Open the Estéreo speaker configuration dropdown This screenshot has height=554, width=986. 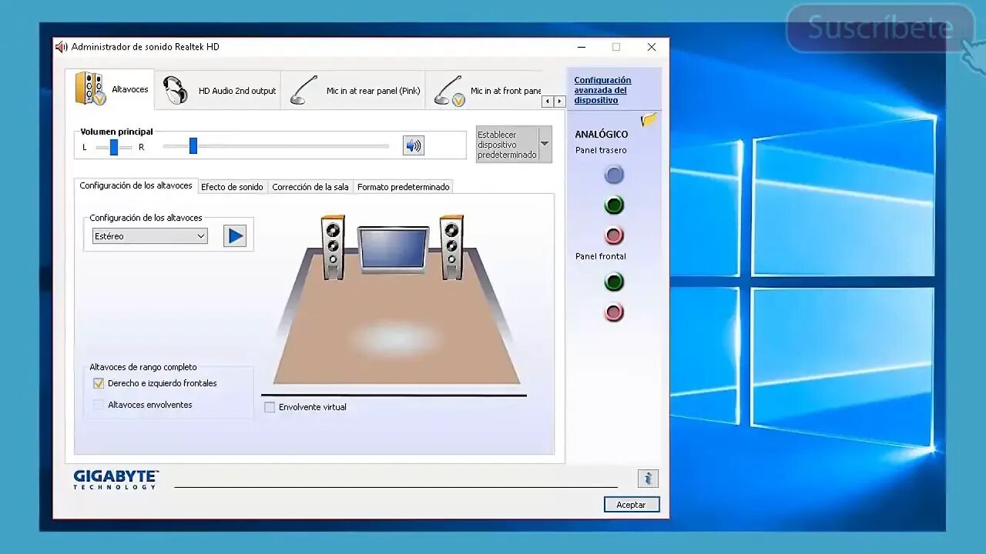[x=149, y=236]
